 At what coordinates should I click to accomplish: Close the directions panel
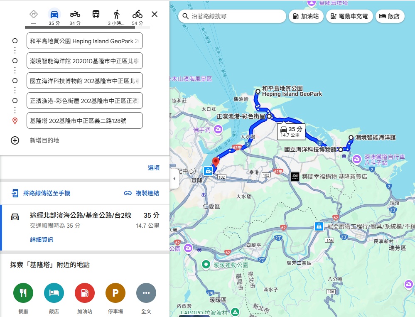(x=155, y=14)
